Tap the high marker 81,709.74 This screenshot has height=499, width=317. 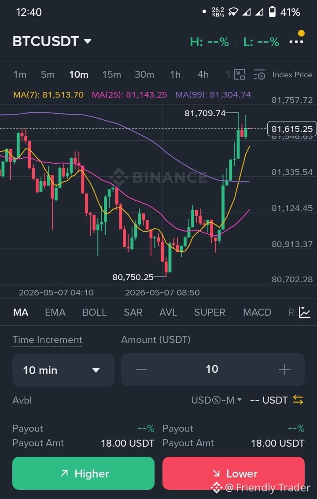coord(205,113)
